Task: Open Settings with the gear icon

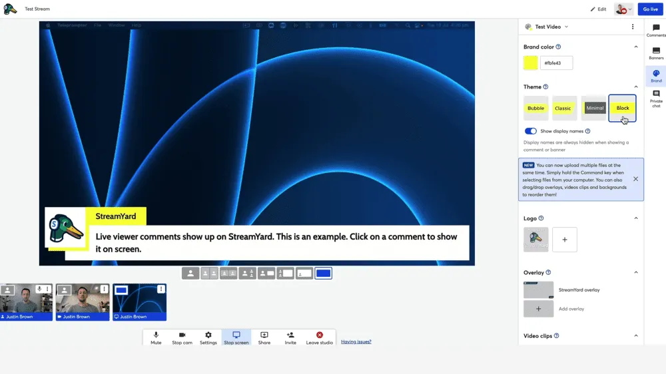Action: 208,337
